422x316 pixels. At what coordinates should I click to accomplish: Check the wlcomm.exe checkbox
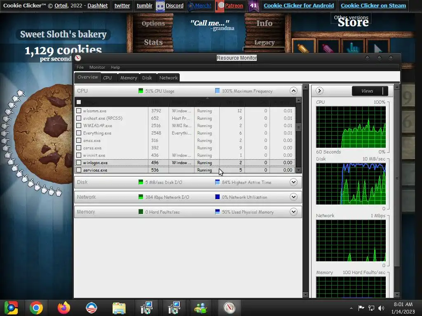(79, 111)
